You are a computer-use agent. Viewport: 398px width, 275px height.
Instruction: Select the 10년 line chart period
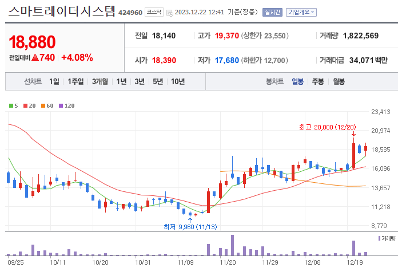coord(178,81)
